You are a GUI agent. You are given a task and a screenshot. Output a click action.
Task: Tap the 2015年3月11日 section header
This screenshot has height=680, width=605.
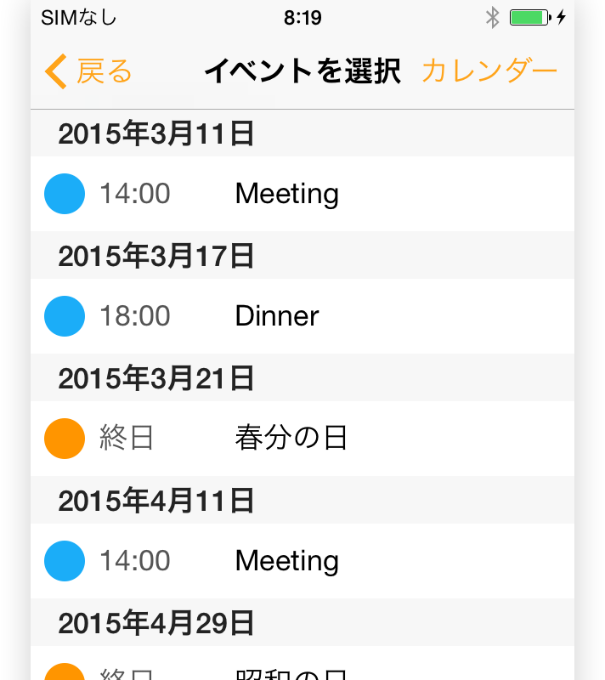coord(302,133)
